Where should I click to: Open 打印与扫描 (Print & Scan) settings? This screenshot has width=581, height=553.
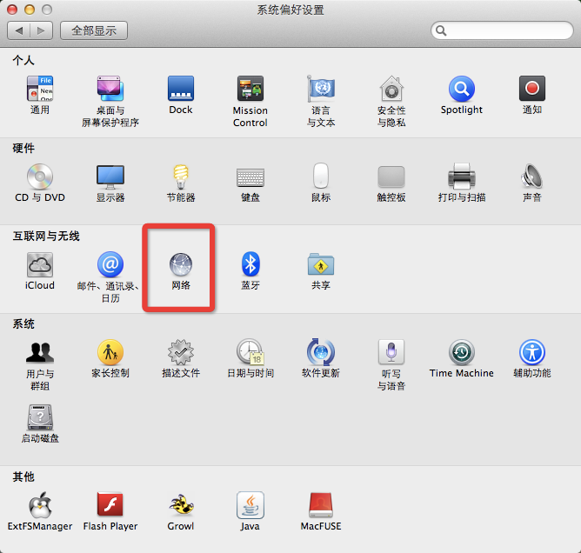(461, 177)
